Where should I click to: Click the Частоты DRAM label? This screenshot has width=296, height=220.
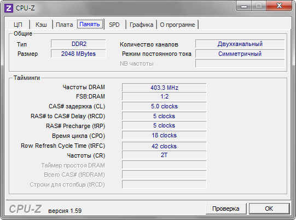(84, 87)
